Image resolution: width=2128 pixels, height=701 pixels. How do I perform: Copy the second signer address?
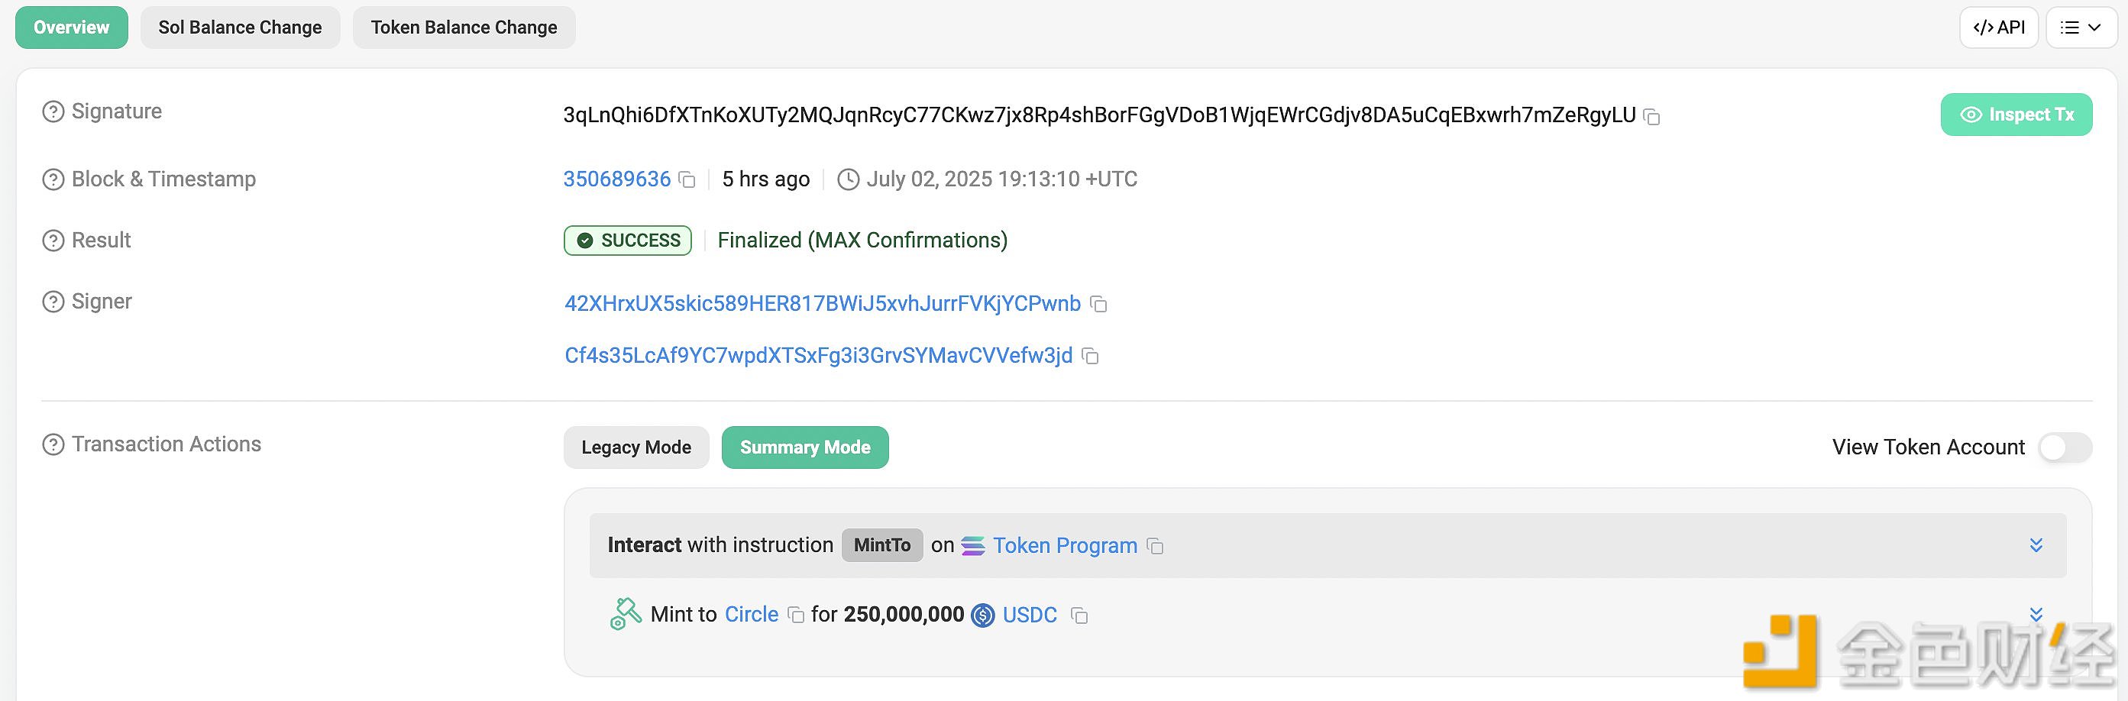(1091, 356)
